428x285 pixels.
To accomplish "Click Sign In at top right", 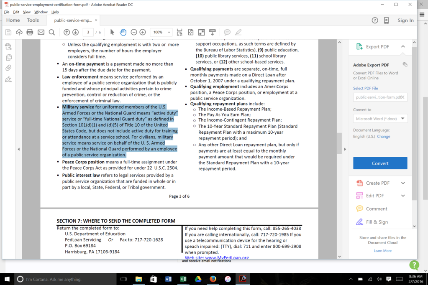I will click(x=406, y=20).
